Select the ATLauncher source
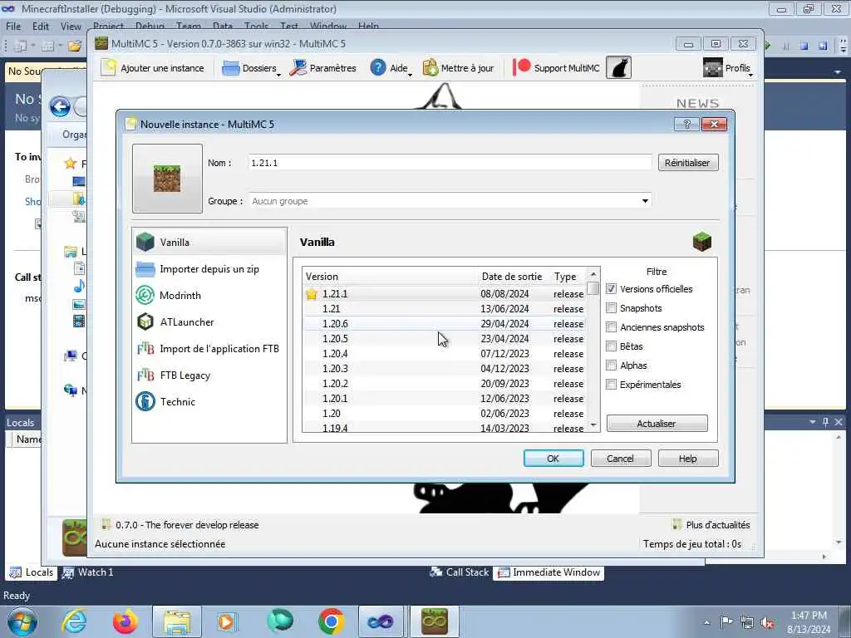The image size is (851, 638). [209, 321]
